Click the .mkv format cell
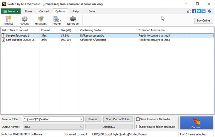Image resolution: width=215 pixels, height=137 pixels. 44,40
